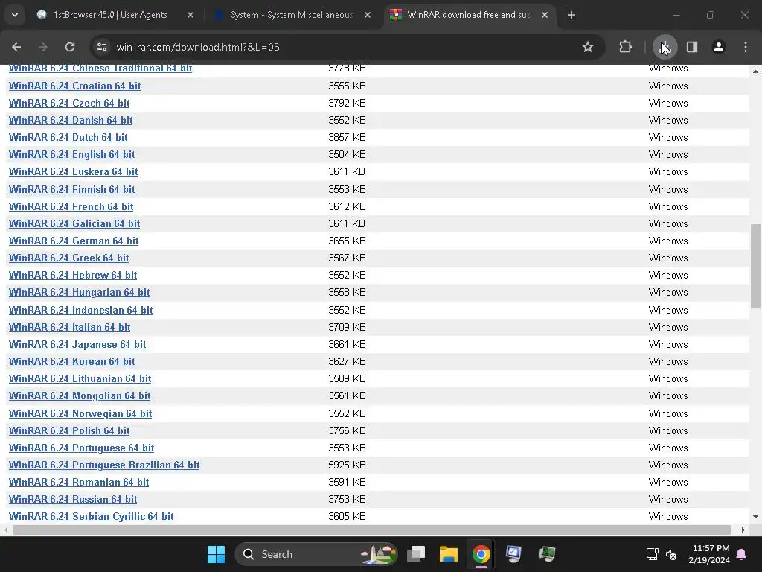Open Chrome three-dot menu
The height and width of the screenshot is (572, 762).
point(746,47)
